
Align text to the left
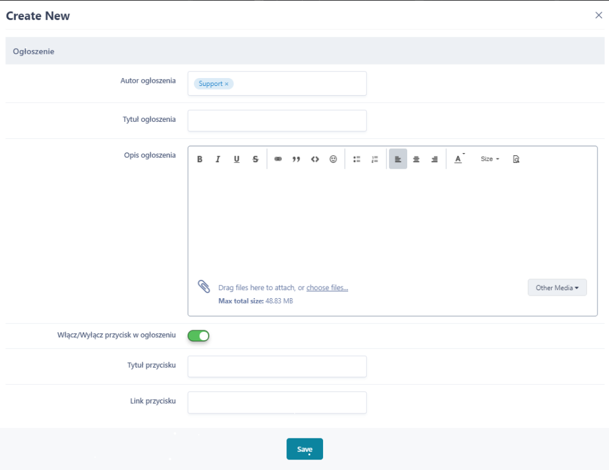click(x=398, y=159)
